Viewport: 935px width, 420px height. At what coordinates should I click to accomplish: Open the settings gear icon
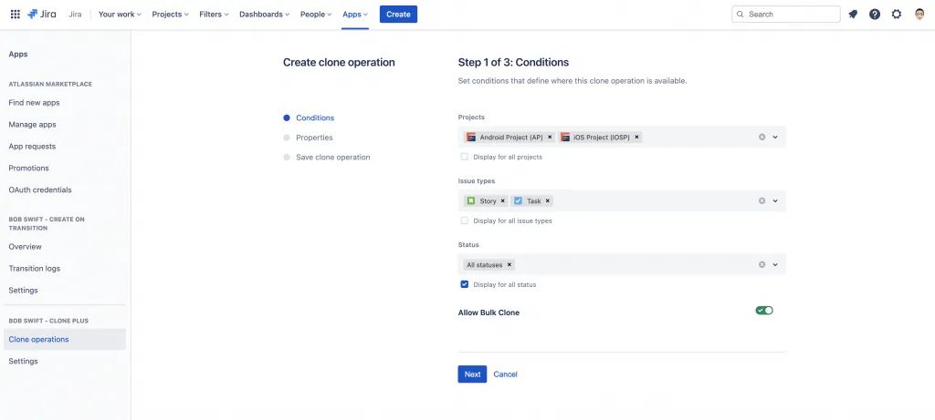[897, 15]
